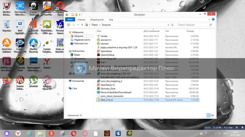Open the quick access toolbar customize dropdown
Image resolution: width=245 pixels, height=137 pixels.
(x=80, y=14)
